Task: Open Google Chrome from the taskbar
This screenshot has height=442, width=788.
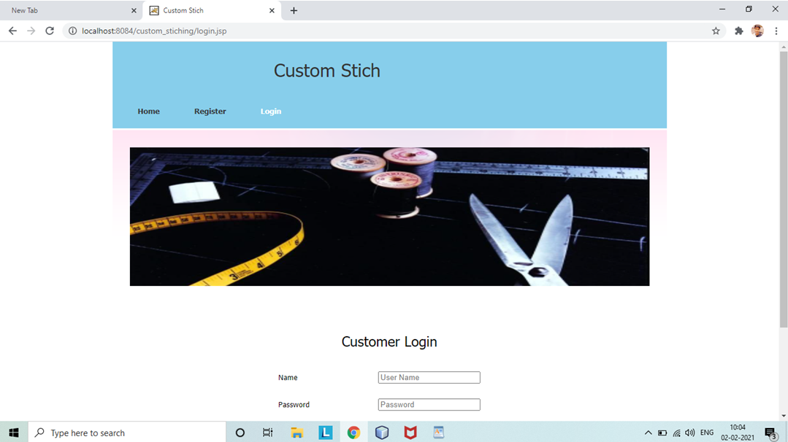Action: tap(353, 433)
